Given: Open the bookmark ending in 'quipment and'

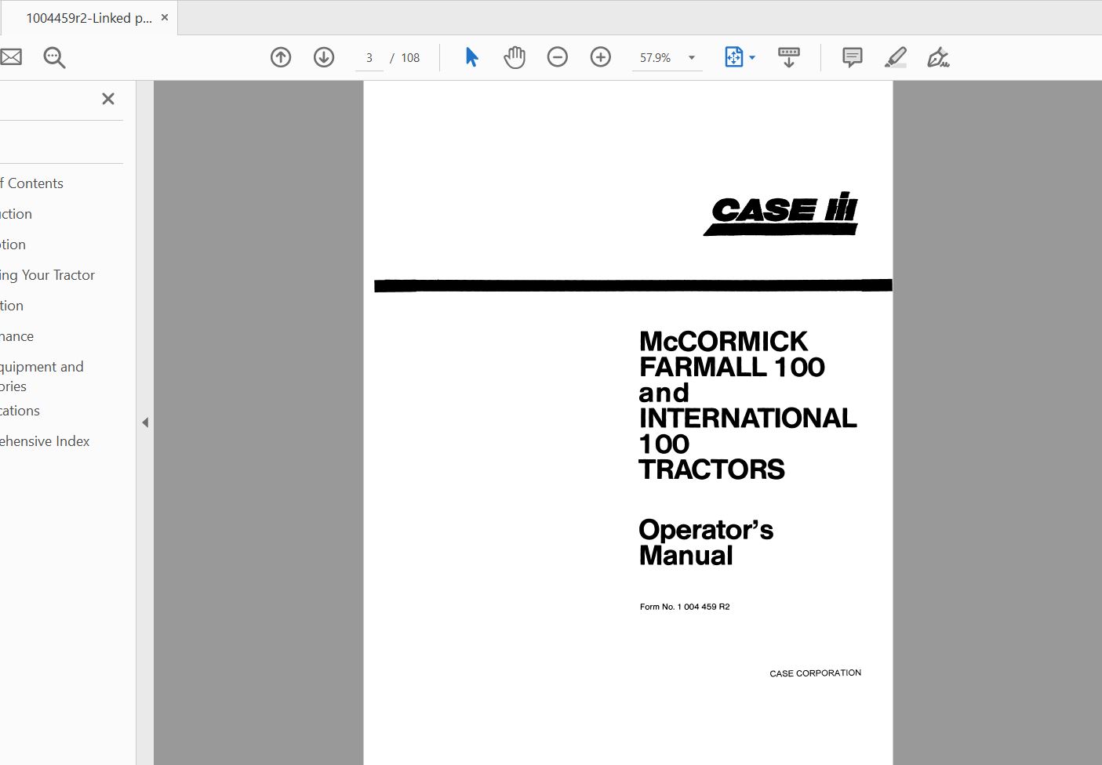Looking at the screenshot, I should (42, 376).
